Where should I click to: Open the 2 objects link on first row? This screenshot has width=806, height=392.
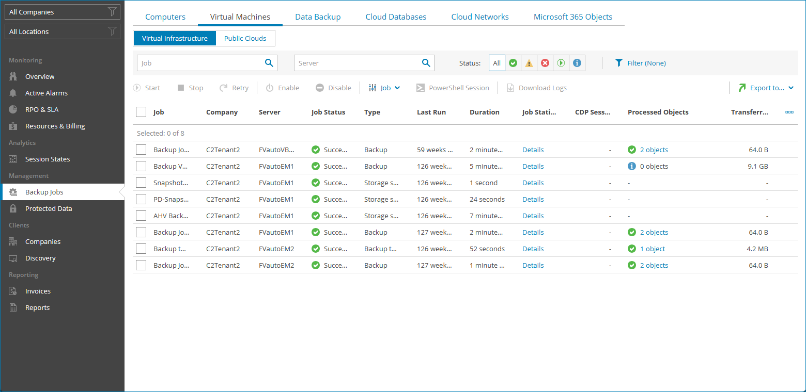pos(654,150)
